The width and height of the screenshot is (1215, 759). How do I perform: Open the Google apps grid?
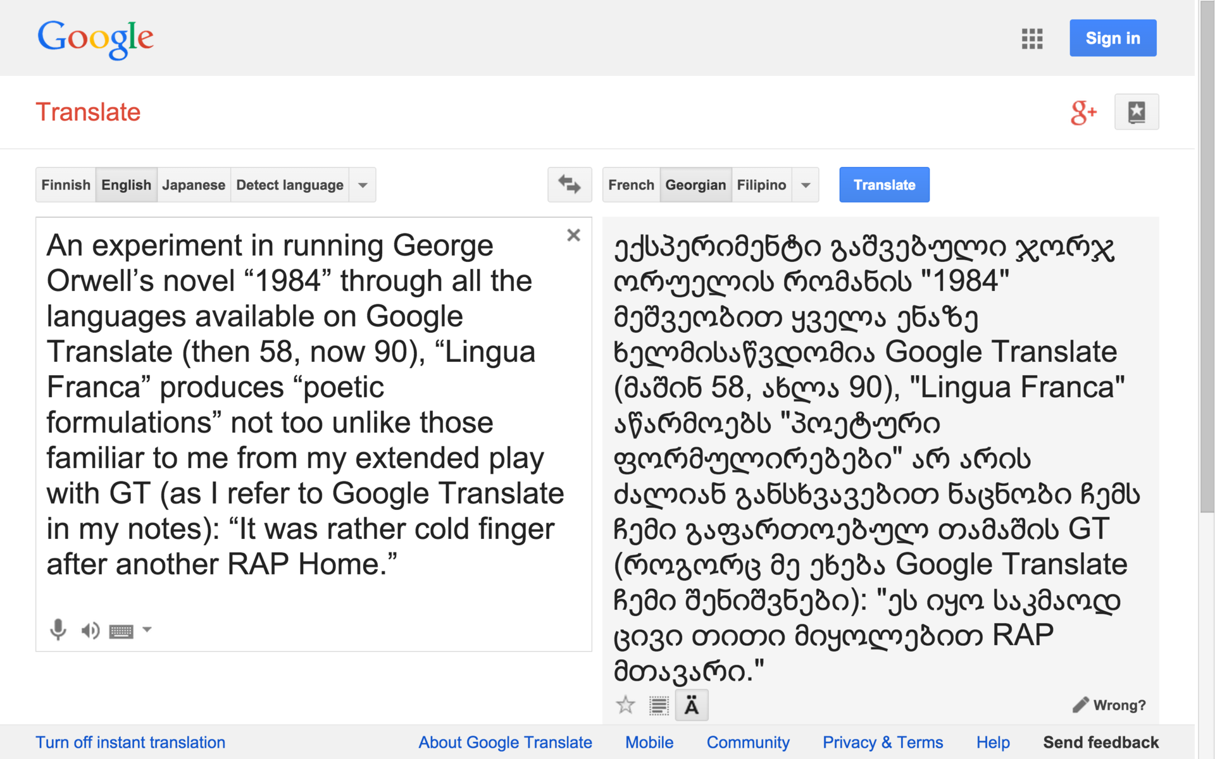[x=1031, y=39]
